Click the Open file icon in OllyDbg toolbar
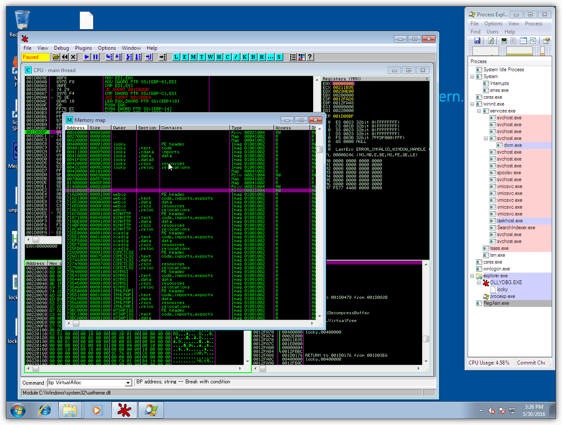Image resolution: width=562 pixels, height=425 pixels. pos(56,57)
